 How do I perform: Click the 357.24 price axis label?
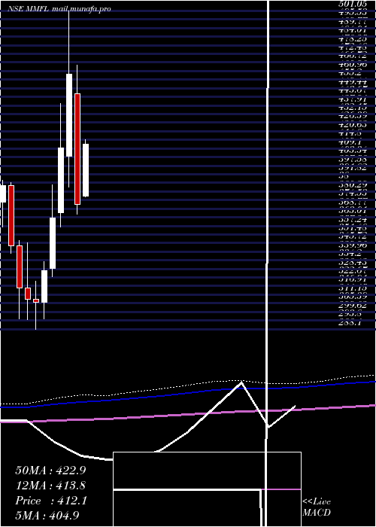352,220
